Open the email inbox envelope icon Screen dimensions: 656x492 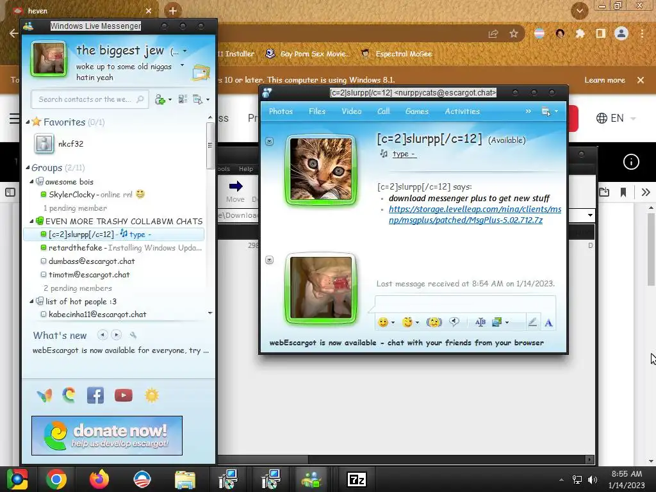201,72
